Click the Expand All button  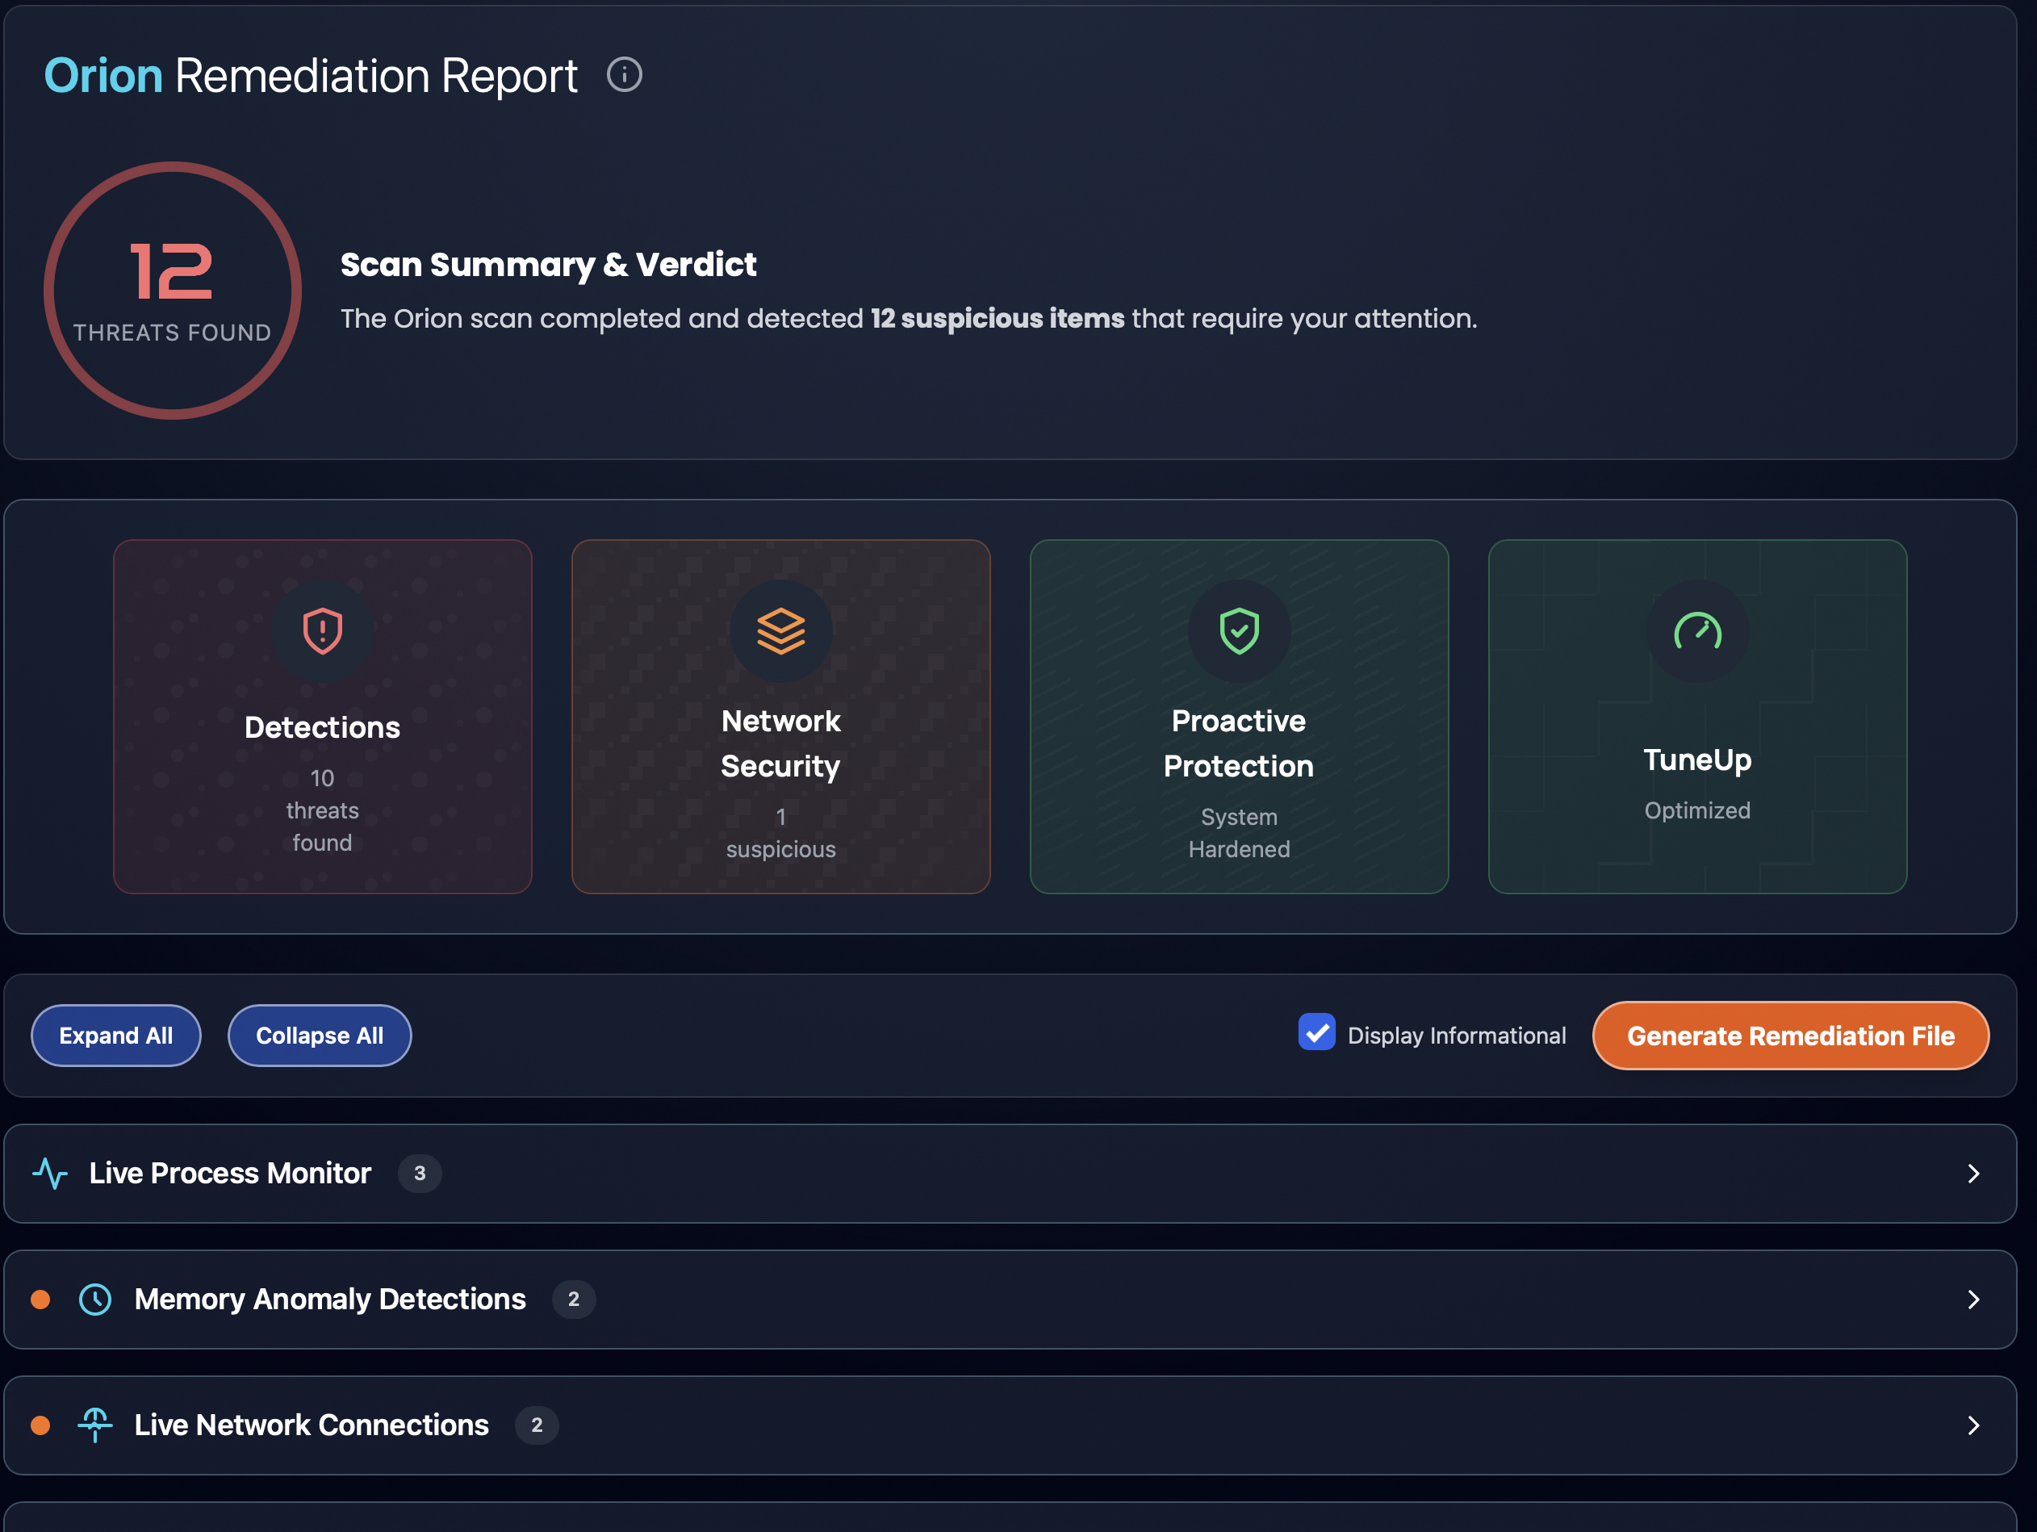(x=116, y=1036)
